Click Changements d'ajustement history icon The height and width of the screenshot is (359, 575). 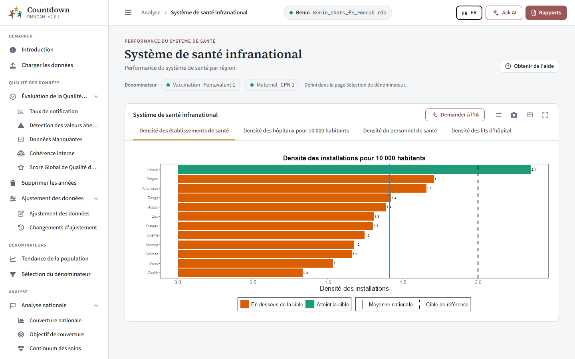point(21,228)
